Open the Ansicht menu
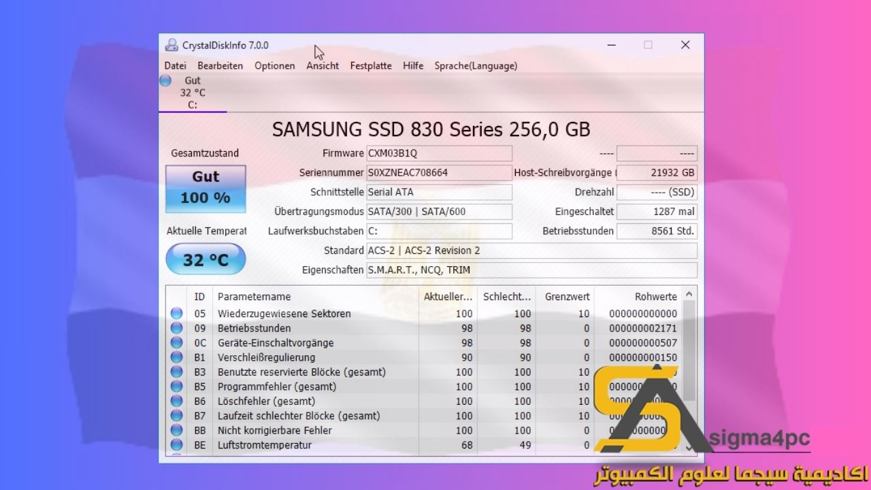Image resolution: width=871 pixels, height=490 pixels. pyautogui.click(x=323, y=66)
